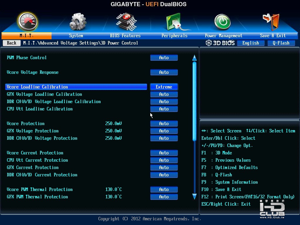This screenshot has width=300, height=225.
Task: Click the scrollbar up arrow
Action: [x=195, y=58]
